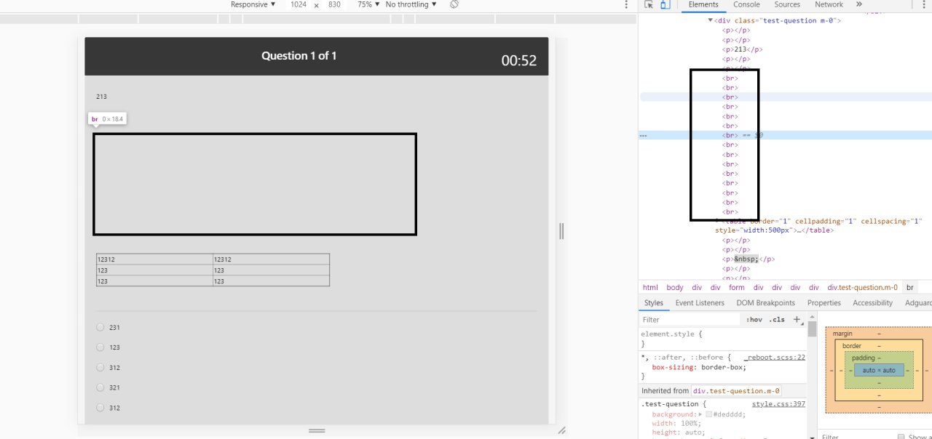Image resolution: width=932 pixels, height=439 pixels.
Task: Click the br breadcrumb
Action: click(x=909, y=288)
